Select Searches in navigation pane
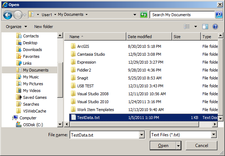The height and width of the screenshot is (156, 225). coord(28,104)
